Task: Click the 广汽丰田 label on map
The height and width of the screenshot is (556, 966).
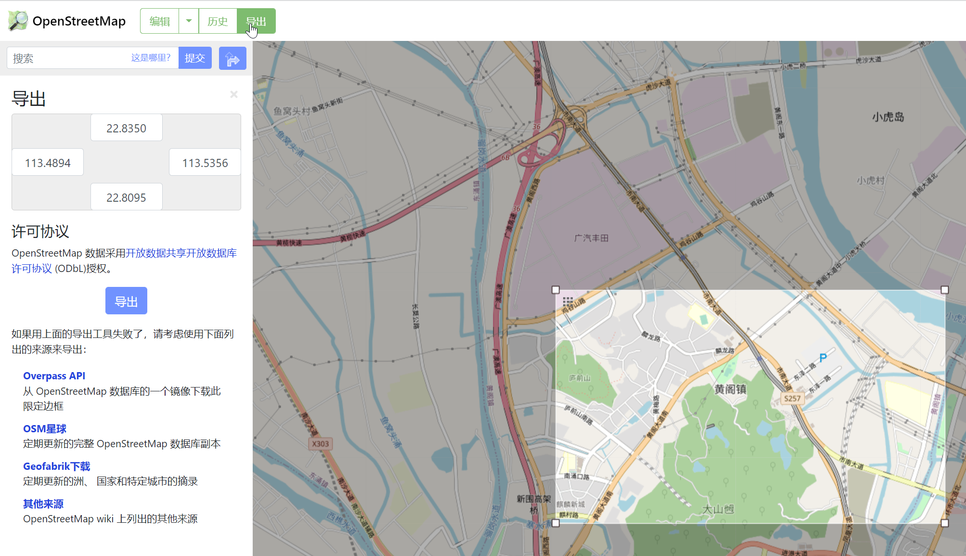Action: pos(592,238)
